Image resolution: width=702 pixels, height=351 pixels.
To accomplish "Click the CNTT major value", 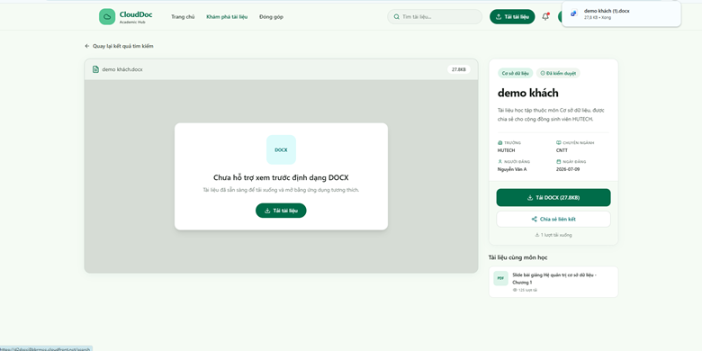I will (x=562, y=150).
